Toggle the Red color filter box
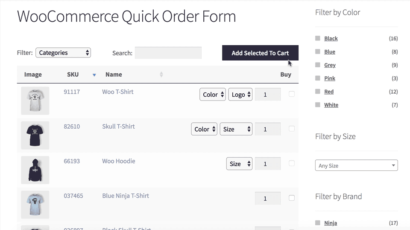 (318, 92)
